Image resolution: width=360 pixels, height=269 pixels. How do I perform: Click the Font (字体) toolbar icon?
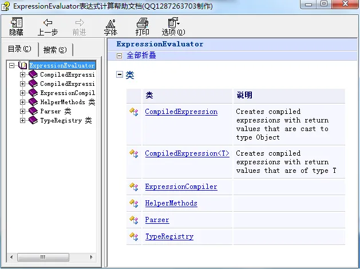(x=110, y=23)
